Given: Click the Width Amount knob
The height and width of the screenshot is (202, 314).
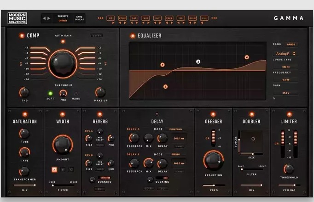Looking at the screenshot, I should pos(62,145).
